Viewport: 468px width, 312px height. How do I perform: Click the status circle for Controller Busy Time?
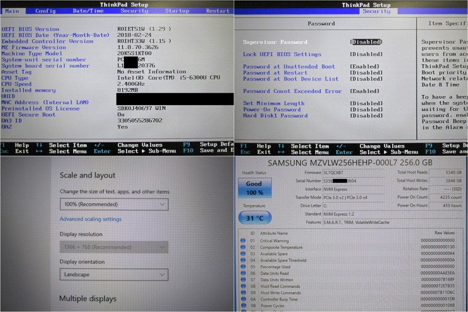[x=243, y=299]
